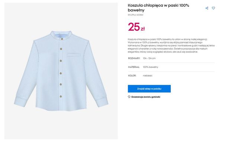Image resolution: width=247 pixels, height=143 pixels.
Task: Click "Znajdź sklep w pobliżu" button
Action: tap(149, 89)
